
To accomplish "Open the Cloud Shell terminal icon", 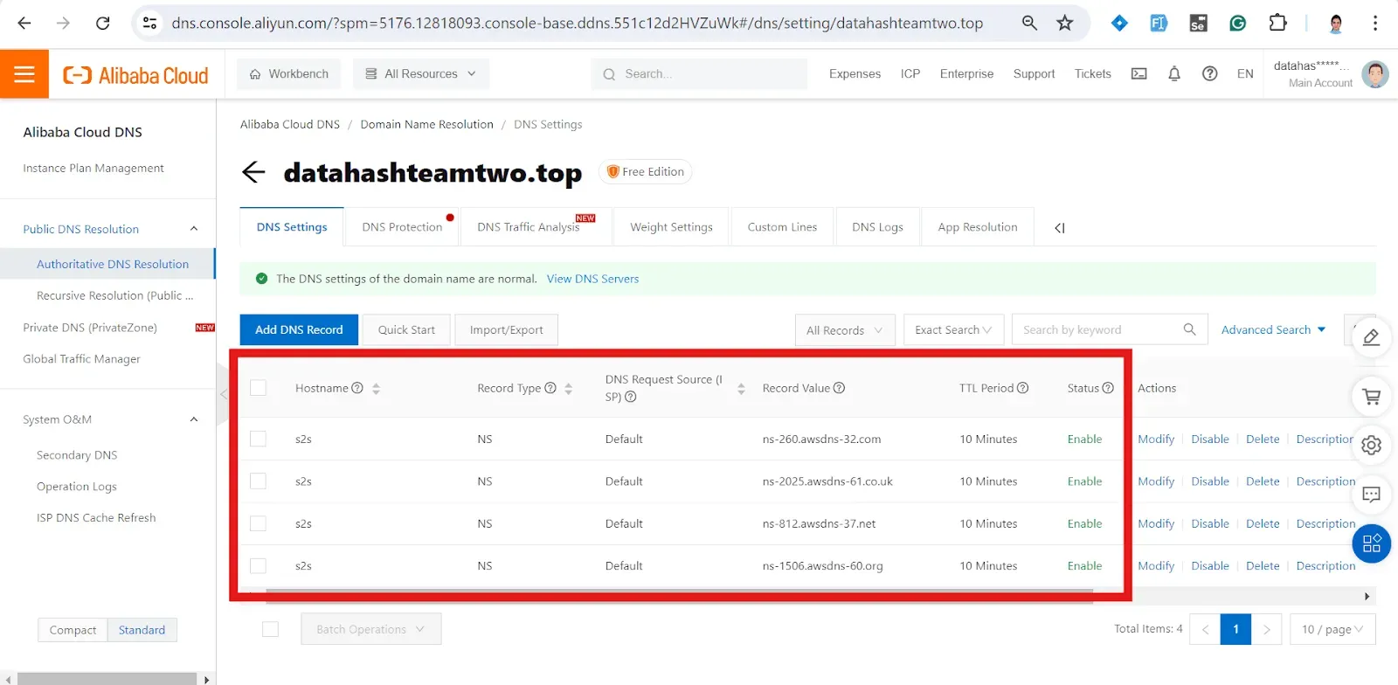I will pos(1139,74).
